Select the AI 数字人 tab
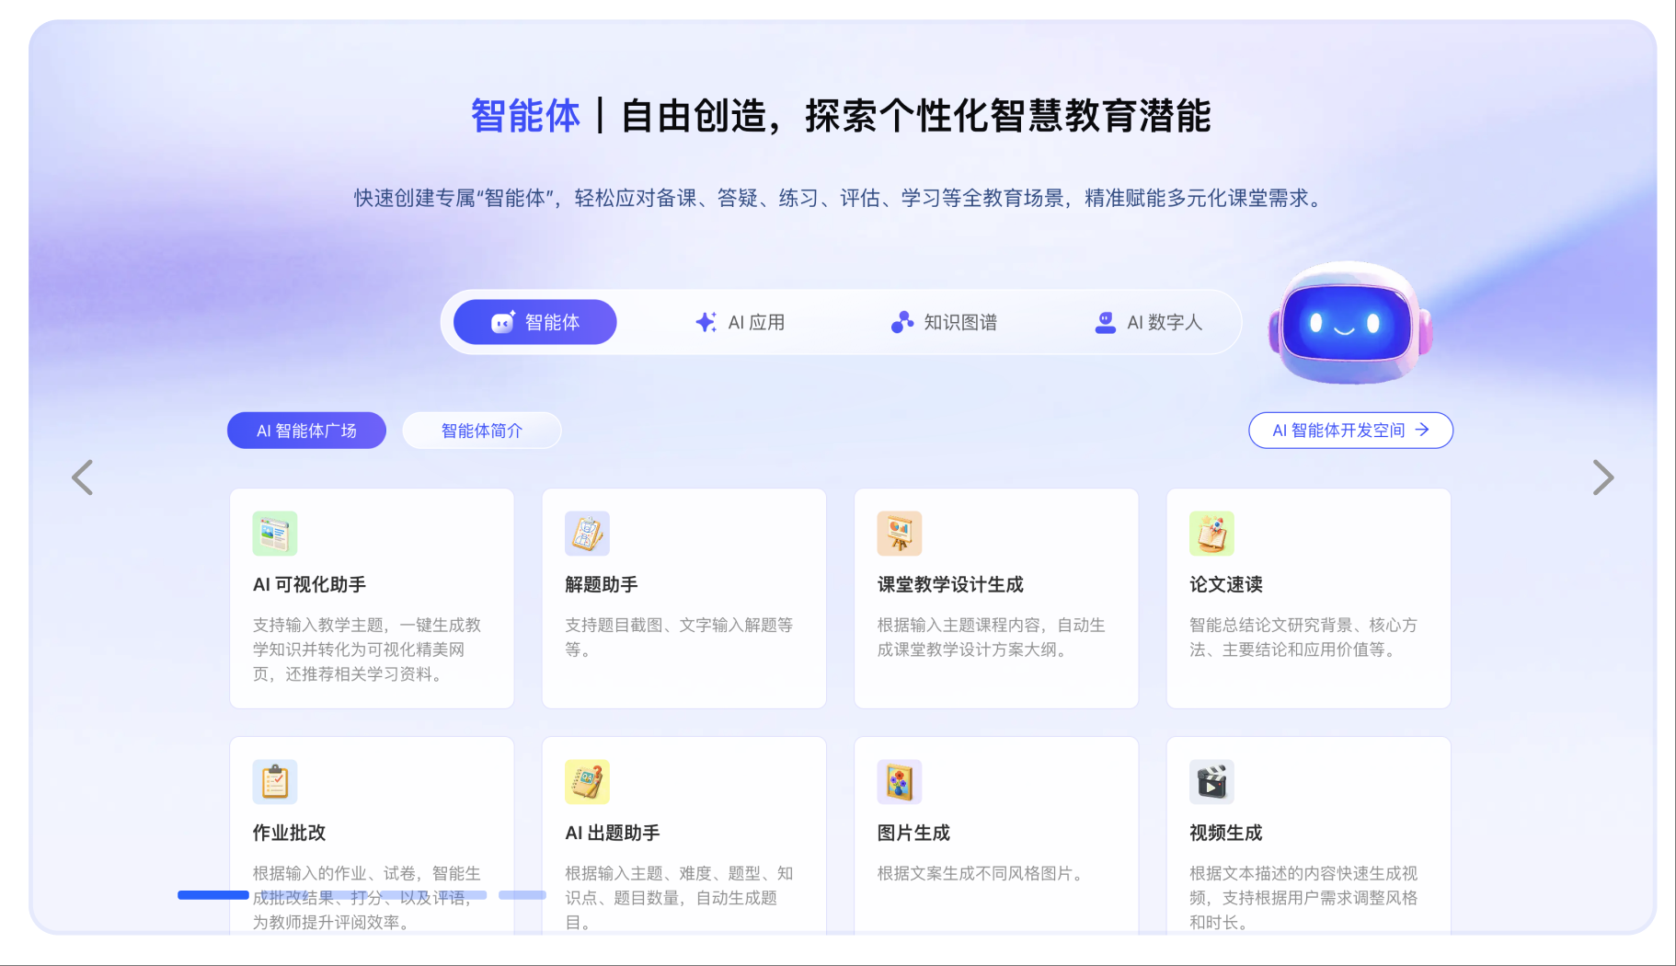 tap(1148, 322)
